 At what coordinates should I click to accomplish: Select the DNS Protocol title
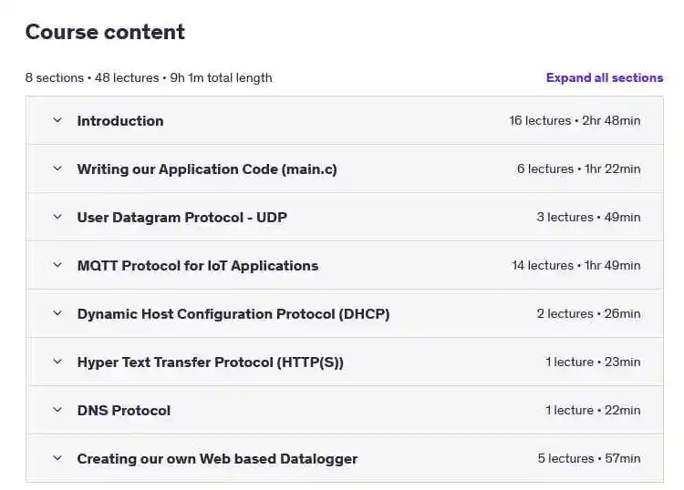[124, 410]
